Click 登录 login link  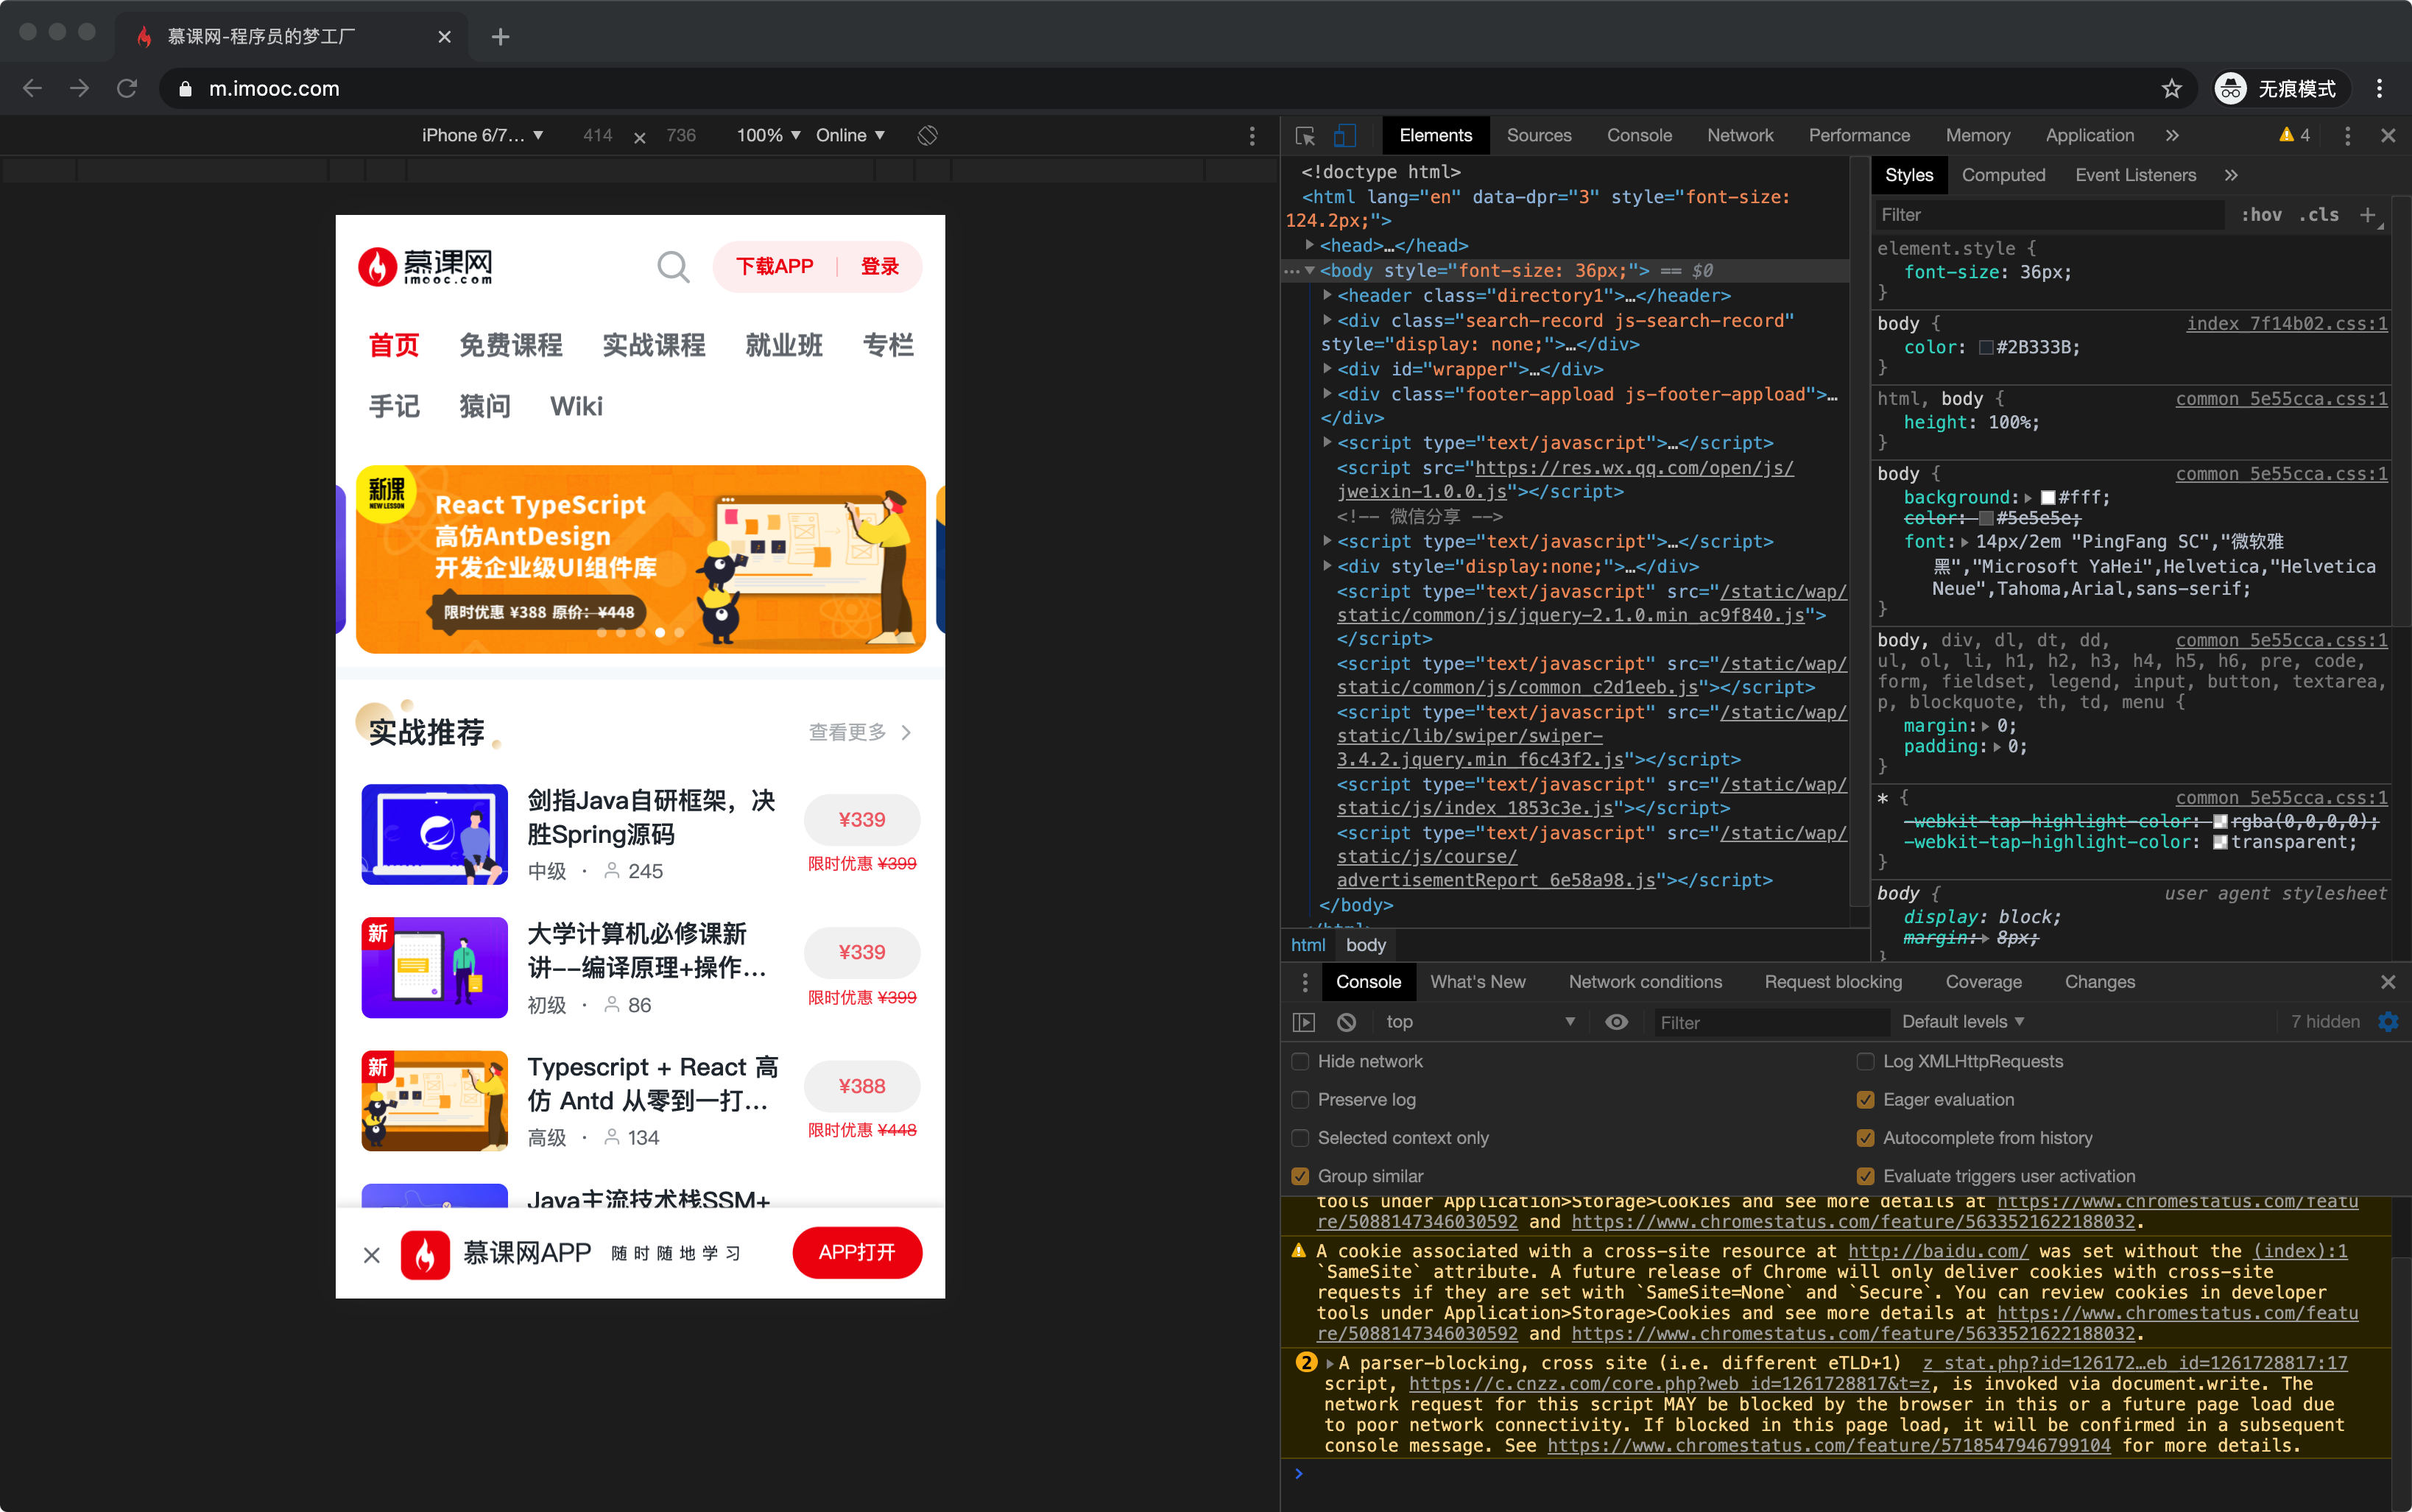(x=879, y=267)
